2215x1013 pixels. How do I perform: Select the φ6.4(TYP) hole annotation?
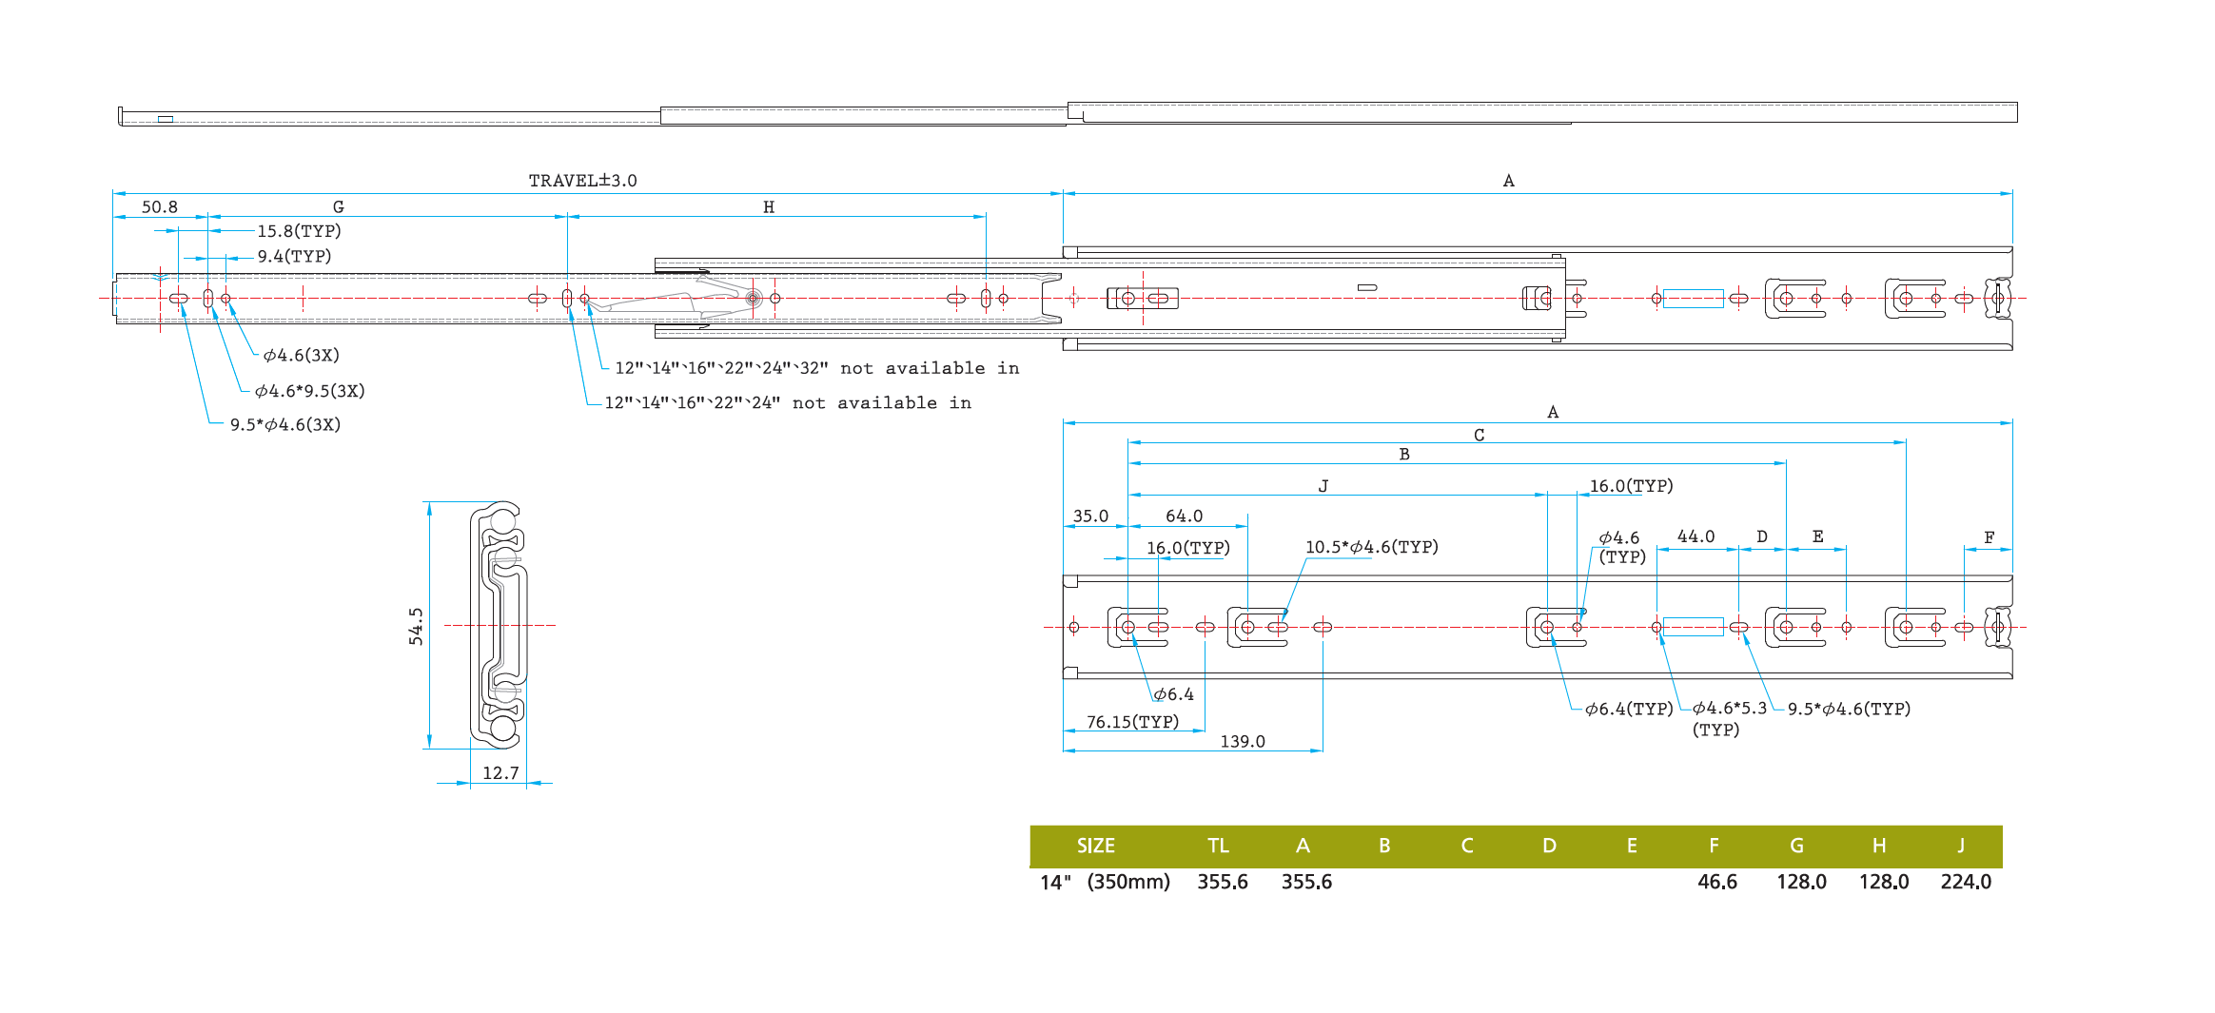1628,709
